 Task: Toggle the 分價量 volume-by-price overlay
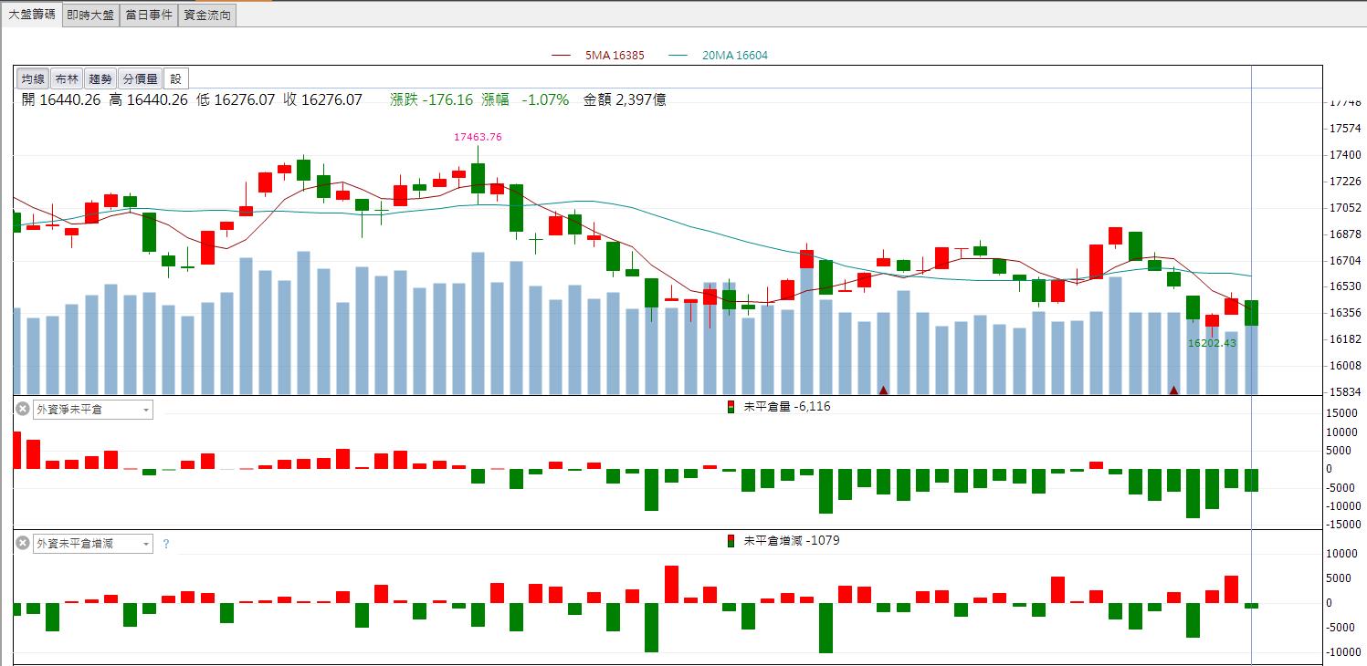point(141,79)
